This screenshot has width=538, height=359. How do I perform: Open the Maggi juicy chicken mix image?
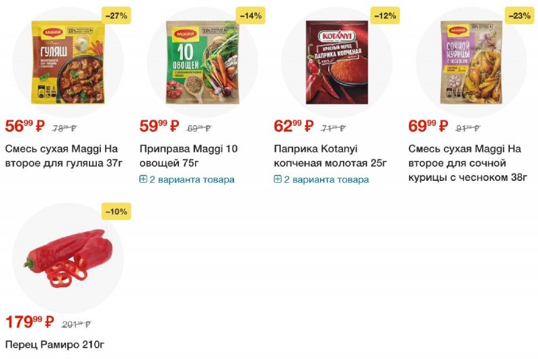[471, 62]
